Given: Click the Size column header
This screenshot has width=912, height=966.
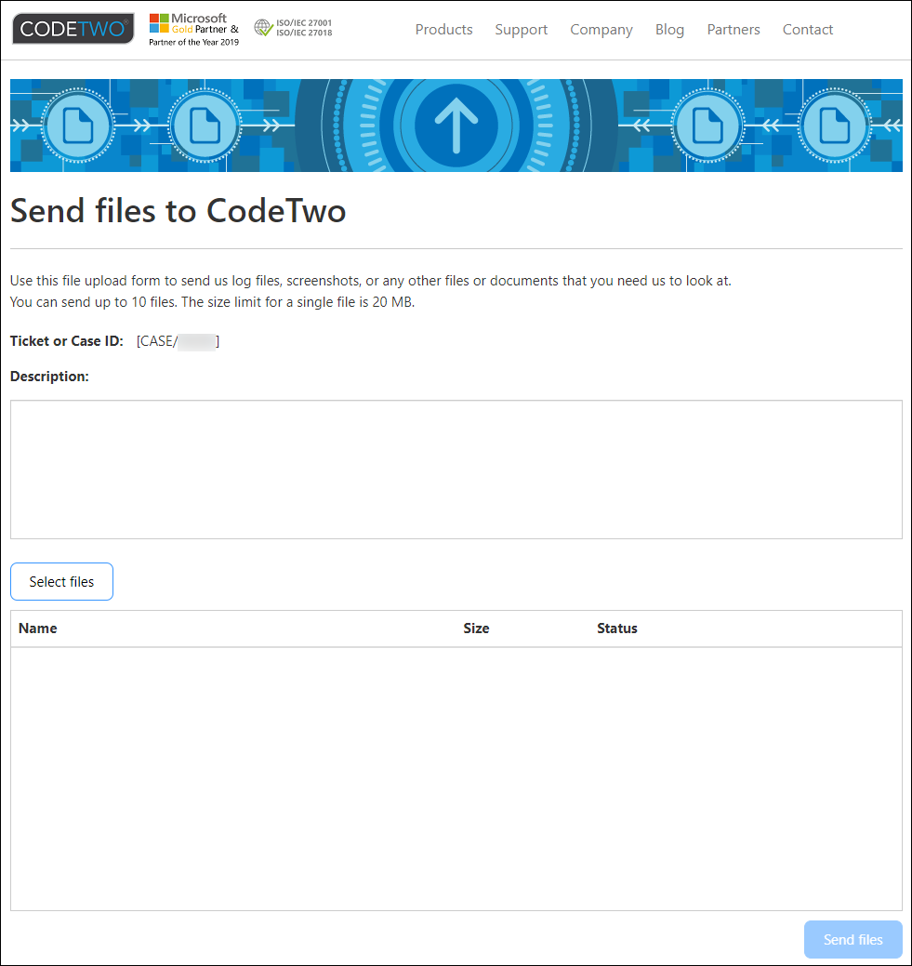Looking at the screenshot, I should (476, 629).
